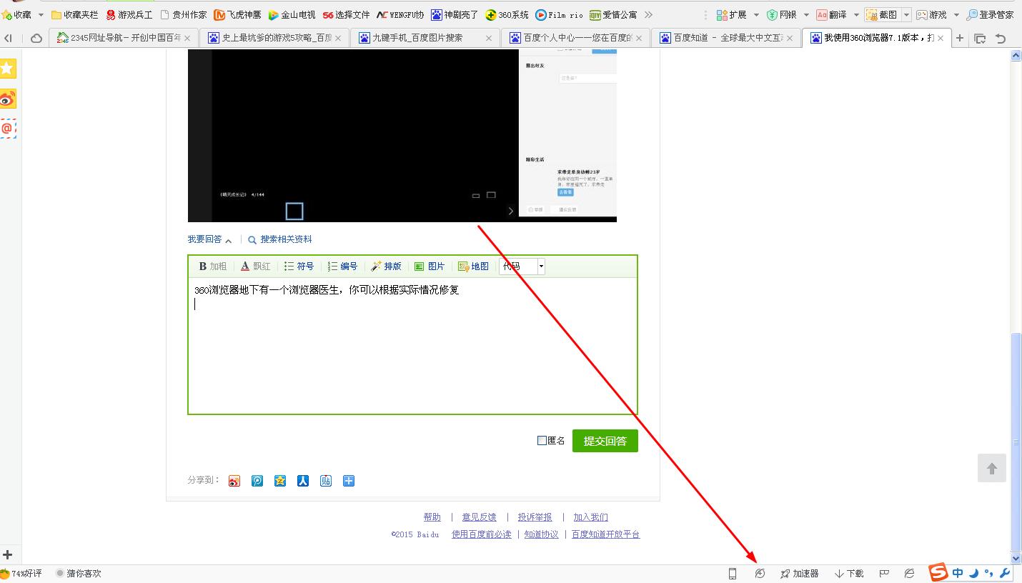Insert an image with 图片 button
Viewport: 1022px width, 583px height.
click(430, 266)
